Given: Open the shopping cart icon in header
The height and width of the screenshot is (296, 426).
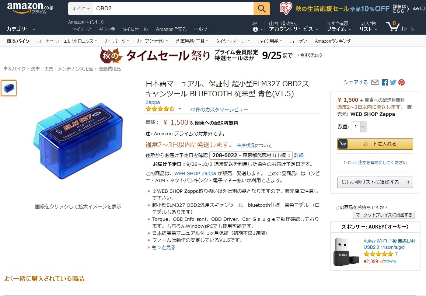Looking at the screenshot, I should (392, 27).
